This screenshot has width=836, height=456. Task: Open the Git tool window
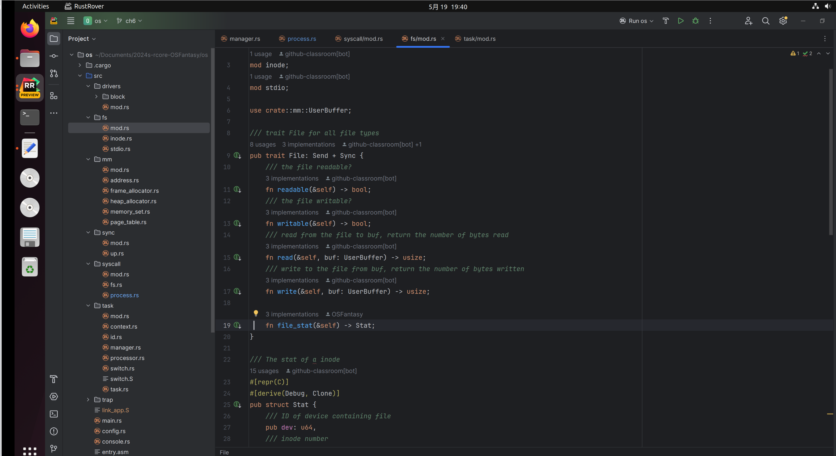pyautogui.click(x=54, y=449)
